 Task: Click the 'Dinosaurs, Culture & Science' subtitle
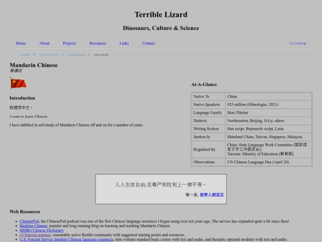point(161,28)
